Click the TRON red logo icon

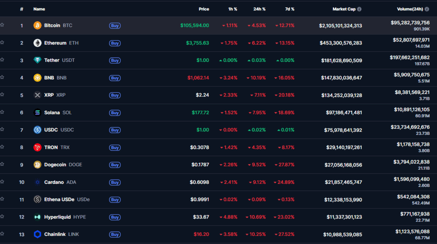pyautogui.click(x=38, y=147)
